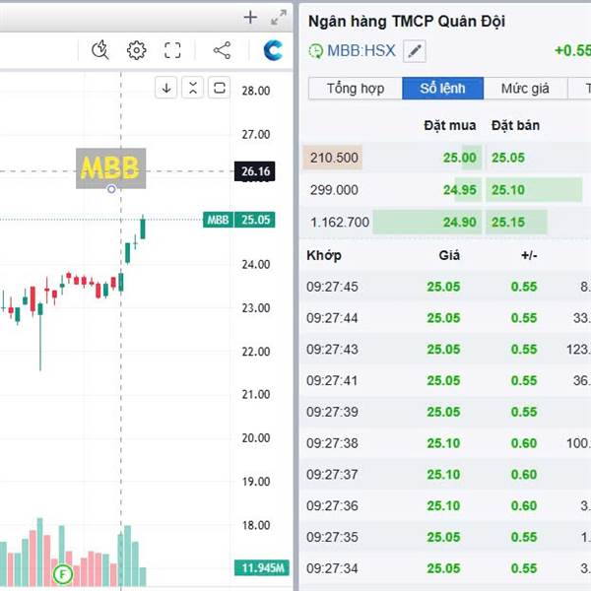This screenshot has height=591, width=591.
Task: Select the trade row at 09:27:35
Action: 445,537
